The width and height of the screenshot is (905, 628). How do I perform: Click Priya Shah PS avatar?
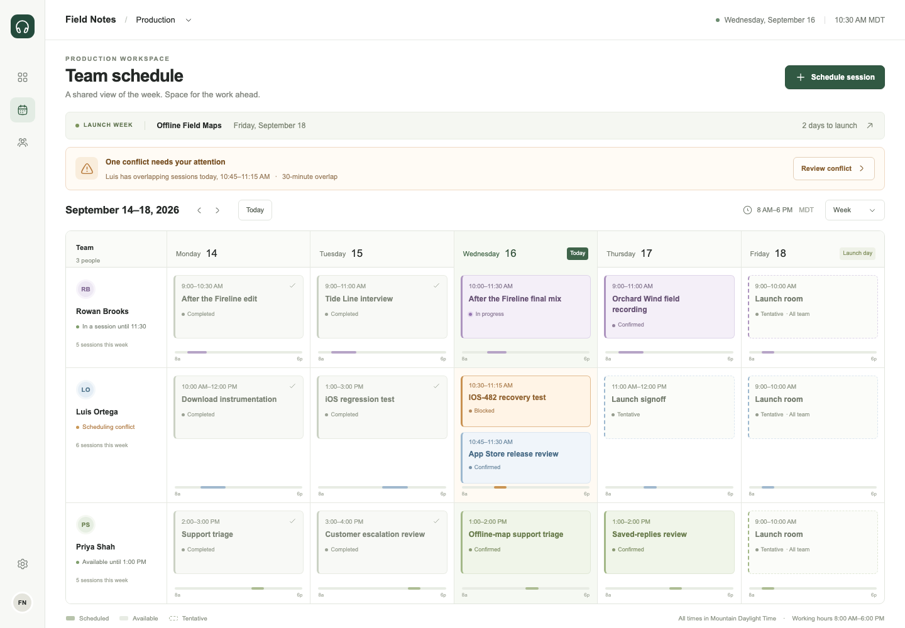tap(85, 525)
